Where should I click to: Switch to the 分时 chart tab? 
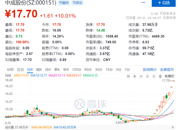[10, 70]
